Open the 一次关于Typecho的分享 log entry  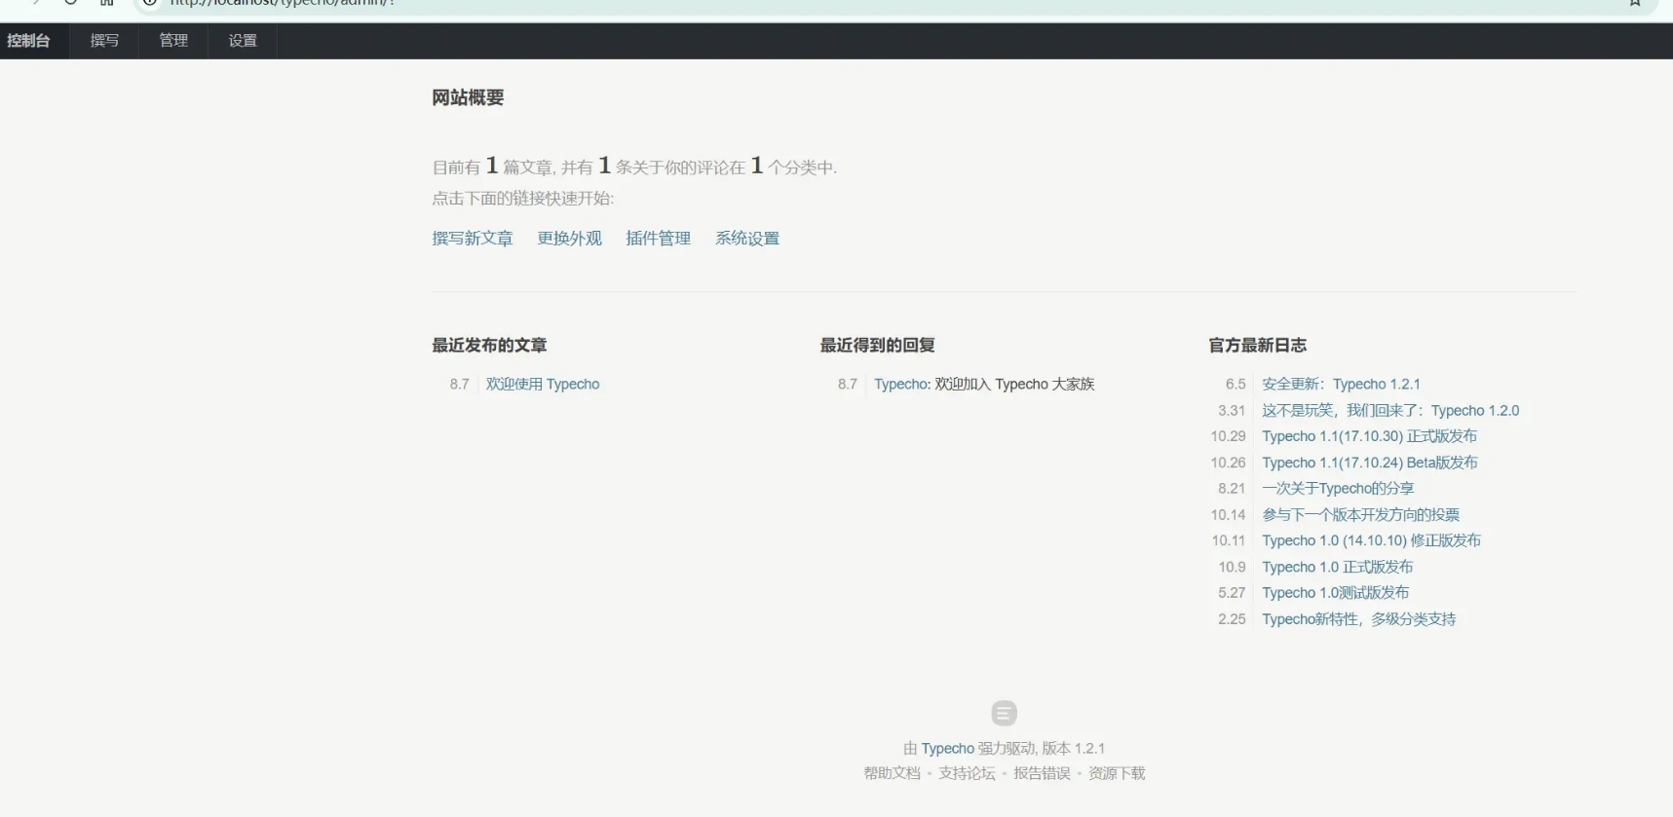1338,489
